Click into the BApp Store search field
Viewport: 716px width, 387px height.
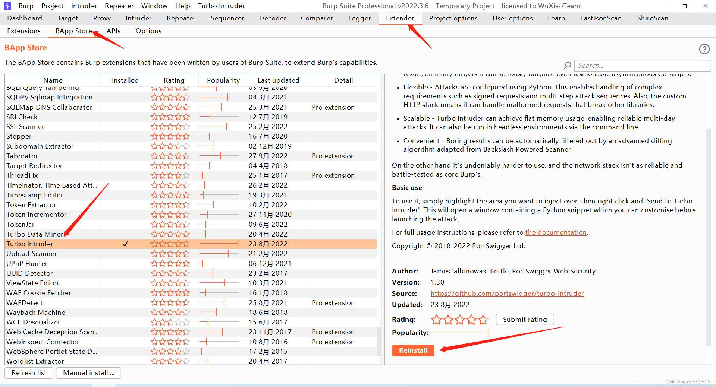(x=642, y=66)
